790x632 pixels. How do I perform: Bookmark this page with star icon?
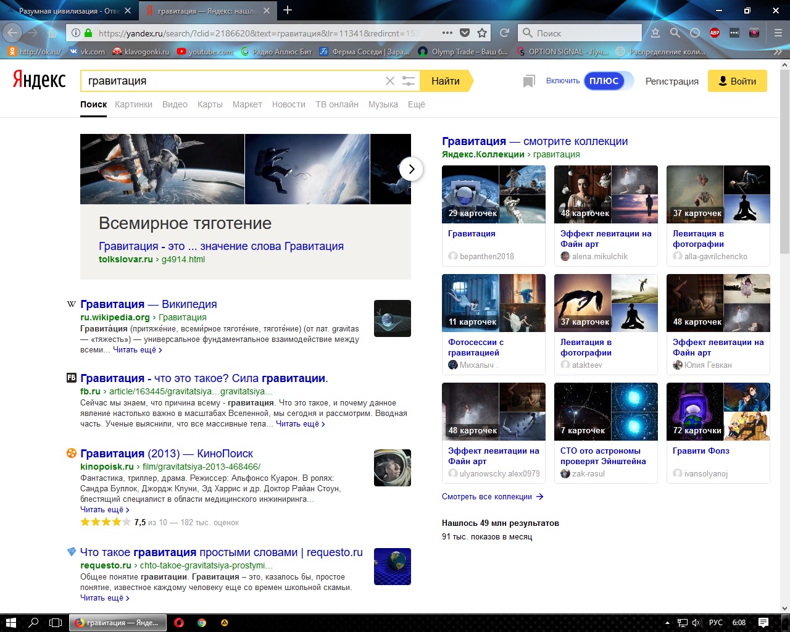[482, 33]
